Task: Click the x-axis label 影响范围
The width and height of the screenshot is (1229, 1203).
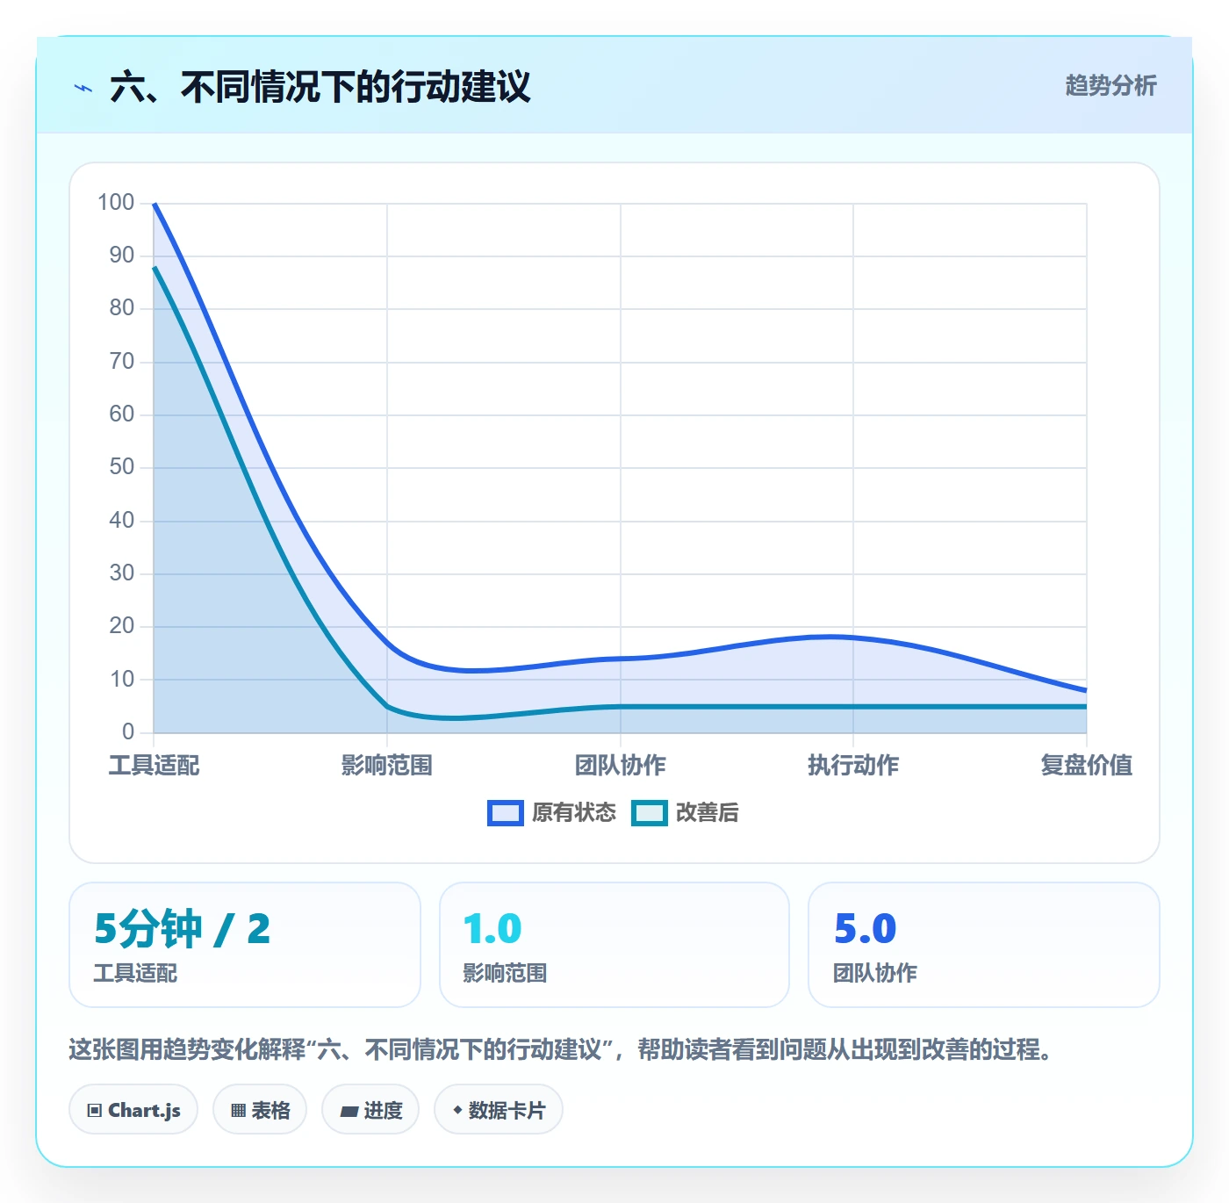Action: (387, 765)
